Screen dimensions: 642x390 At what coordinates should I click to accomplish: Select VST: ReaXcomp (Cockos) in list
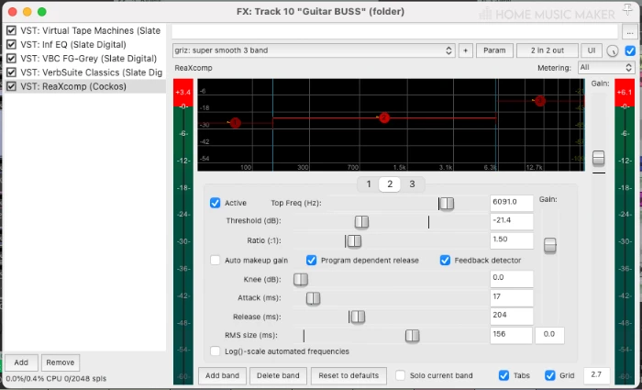tap(73, 86)
